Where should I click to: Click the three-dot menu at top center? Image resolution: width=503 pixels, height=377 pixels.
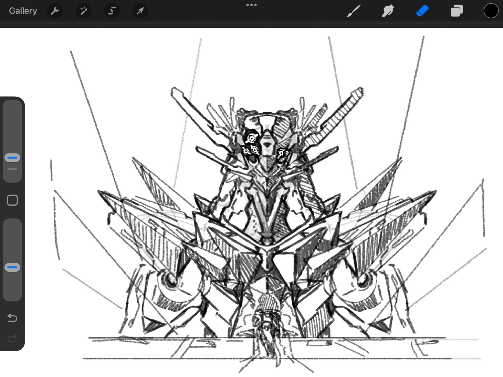pos(251,5)
